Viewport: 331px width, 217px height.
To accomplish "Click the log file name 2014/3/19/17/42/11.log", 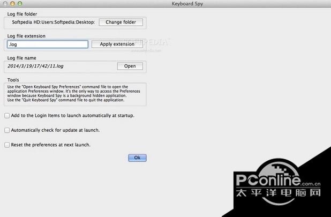I will pos(35,66).
